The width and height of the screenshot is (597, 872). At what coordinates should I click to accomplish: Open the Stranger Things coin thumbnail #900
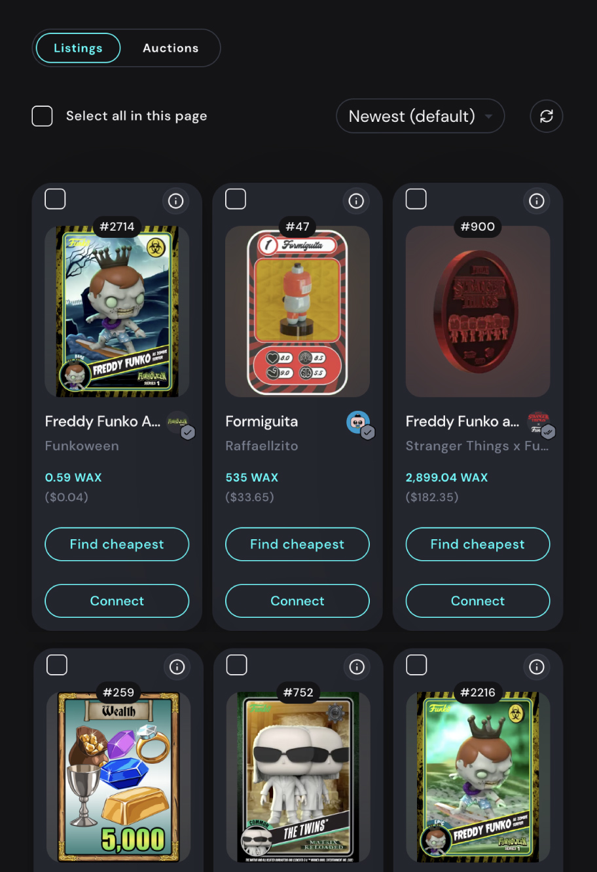click(x=478, y=311)
